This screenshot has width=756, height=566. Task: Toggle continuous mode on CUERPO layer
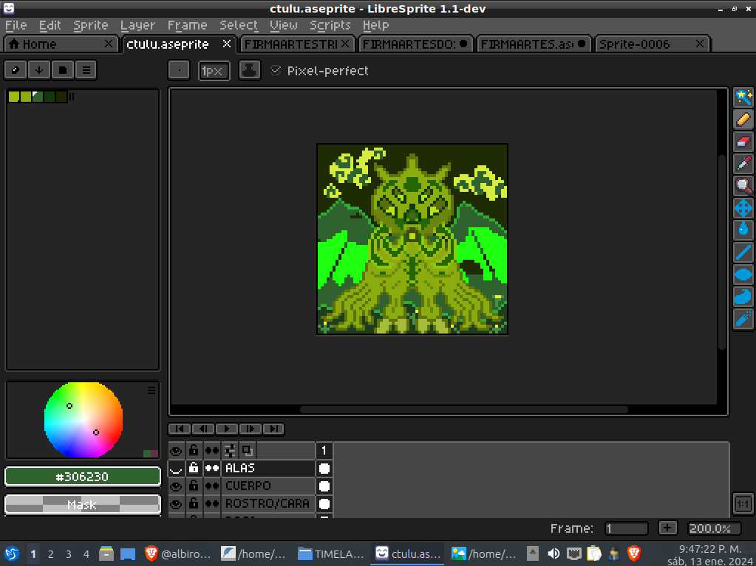coord(212,486)
